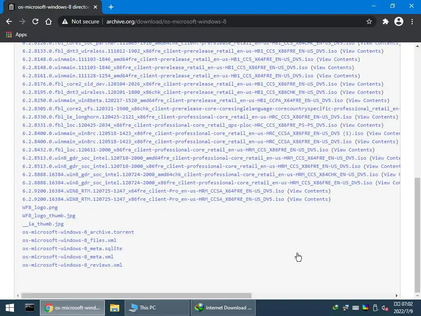
Task: Download the 6.2.8148.0 winmain amd64fre ISO
Action: pos(168,59)
